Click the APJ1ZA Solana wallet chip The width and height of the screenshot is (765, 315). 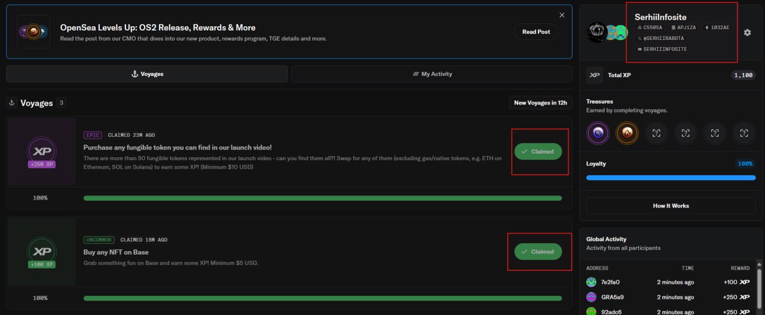684,27
